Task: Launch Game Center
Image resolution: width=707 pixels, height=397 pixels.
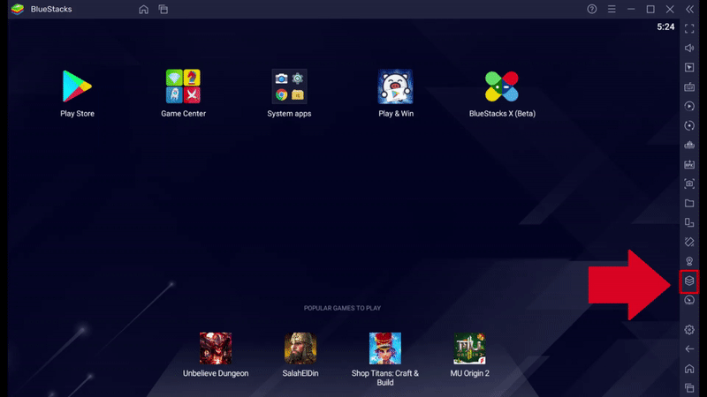Action: [183, 86]
